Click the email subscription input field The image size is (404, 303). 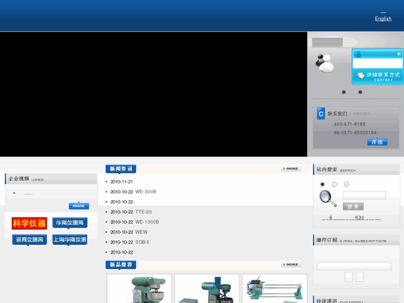(x=354, y=266)
